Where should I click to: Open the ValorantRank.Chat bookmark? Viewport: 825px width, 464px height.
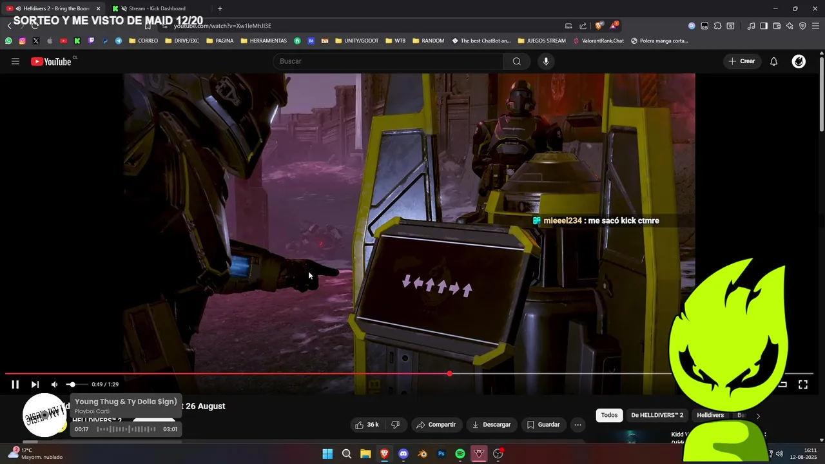[598, 41]
